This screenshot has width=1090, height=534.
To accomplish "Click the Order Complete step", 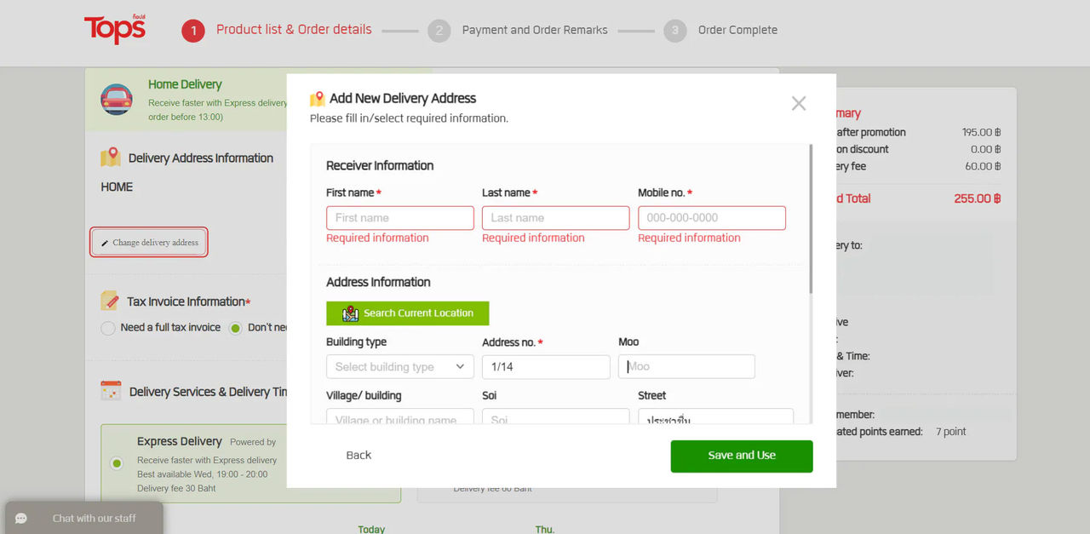I will click(737, 30).
